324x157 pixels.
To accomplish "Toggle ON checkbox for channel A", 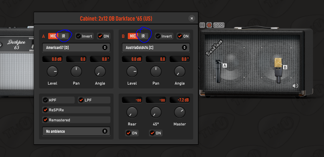I will [x=103, y=36].
